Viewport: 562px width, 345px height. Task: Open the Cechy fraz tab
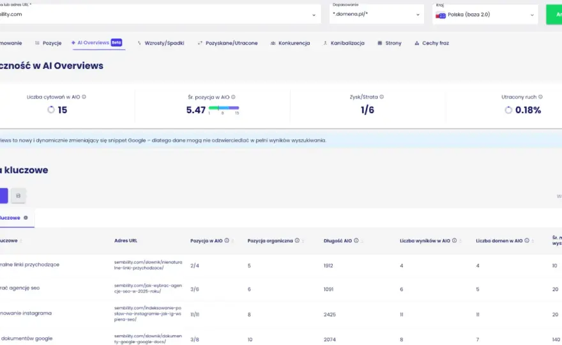pyautogui.click(x=432, y=43)
